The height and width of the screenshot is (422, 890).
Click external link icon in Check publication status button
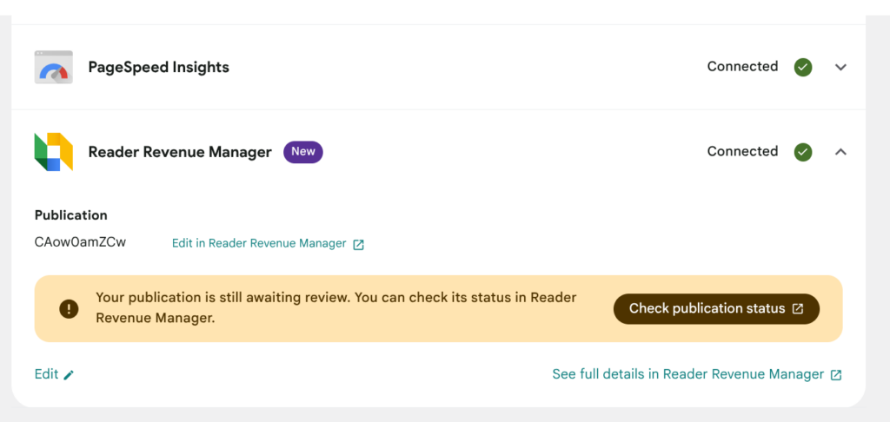(798, 308)
